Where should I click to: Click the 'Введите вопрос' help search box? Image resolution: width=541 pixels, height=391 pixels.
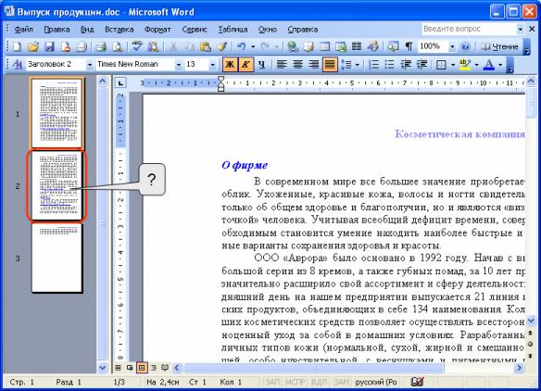[469, 29]
